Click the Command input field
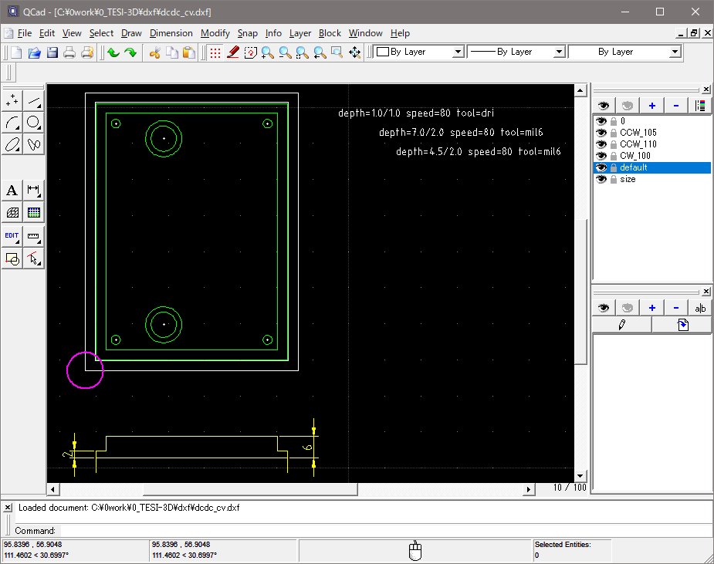This screenshot has width=714, height=564. (x=309, y=531)
